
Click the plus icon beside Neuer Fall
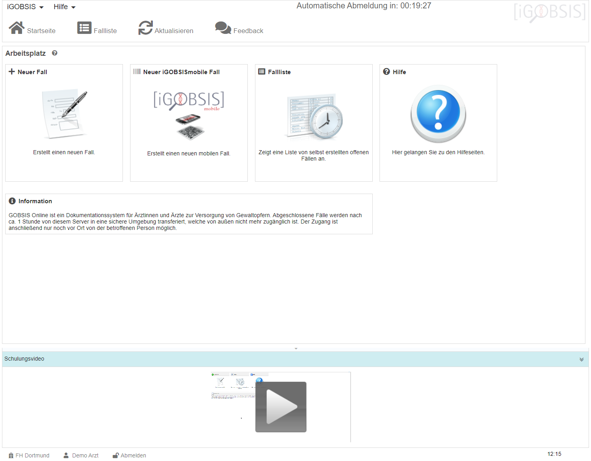[12, 72]
